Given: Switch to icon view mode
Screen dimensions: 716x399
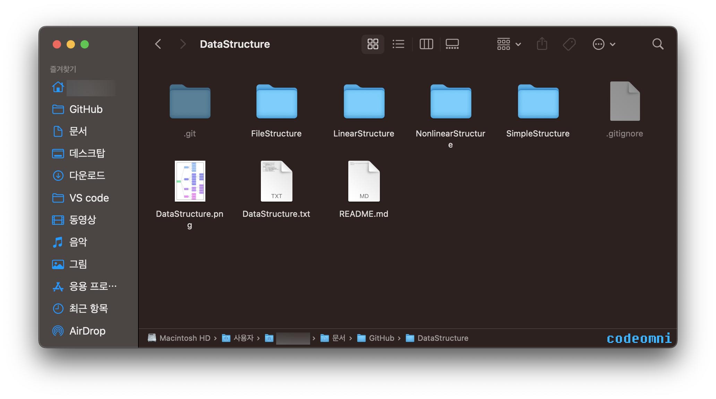Looking at the screenshot, I should 373,44.
